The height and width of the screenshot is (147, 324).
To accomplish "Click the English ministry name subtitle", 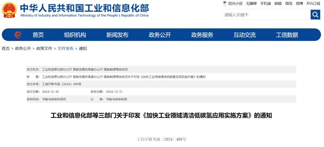I will (x=84, y=16).
